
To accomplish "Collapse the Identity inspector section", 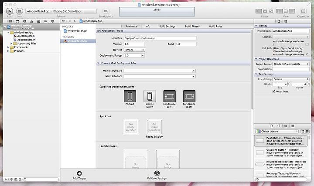I will click(256, 26).
